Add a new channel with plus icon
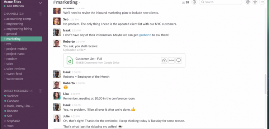This screenshot has width=269, height=129. click(x=41, y=14)
